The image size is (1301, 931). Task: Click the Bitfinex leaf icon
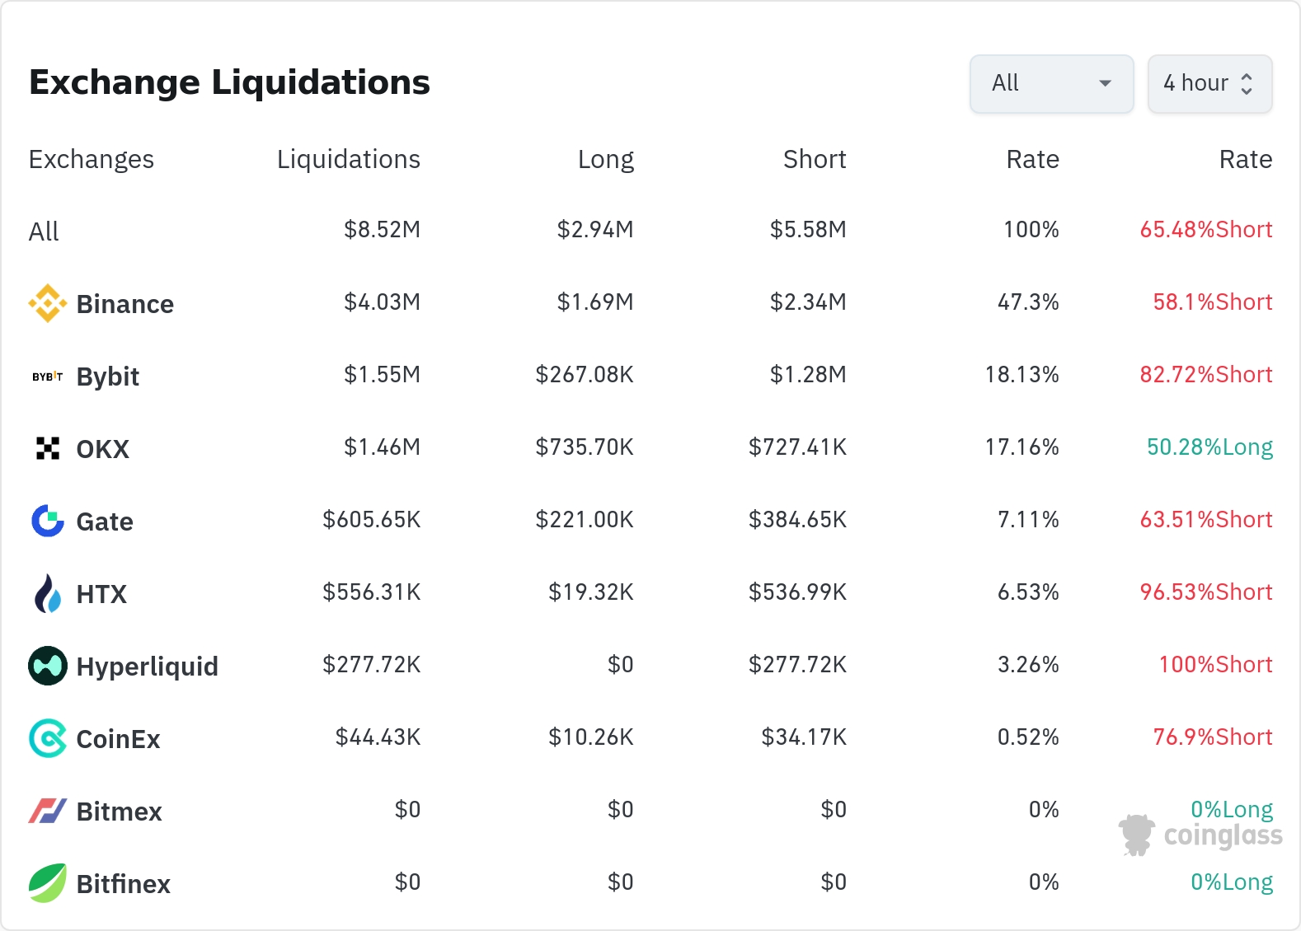click(x=48, y=883)
